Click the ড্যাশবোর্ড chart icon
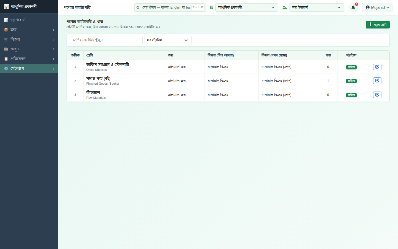The image size is (398, 249). point(6,20)
